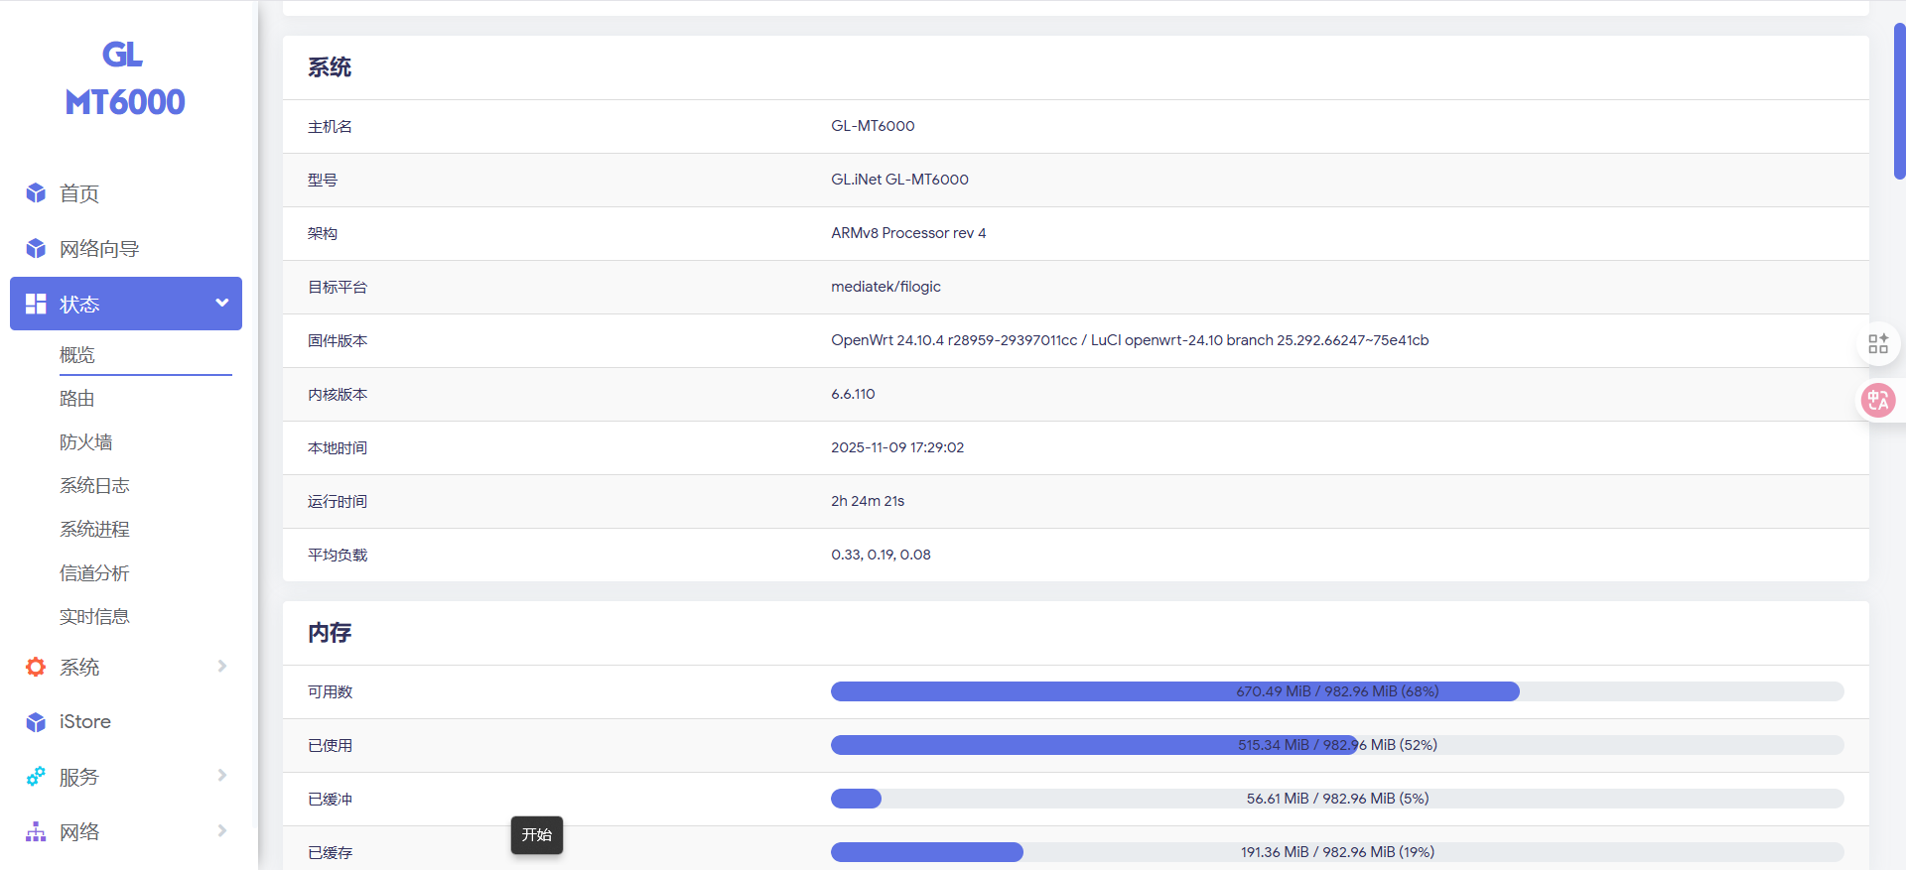
Task: Open the 路由 submenu item
Action: pyautogui.click(x=77, y=399)
